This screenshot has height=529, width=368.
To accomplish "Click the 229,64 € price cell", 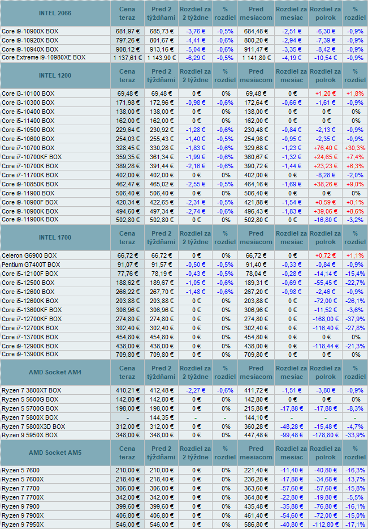I will pos(128,130).
